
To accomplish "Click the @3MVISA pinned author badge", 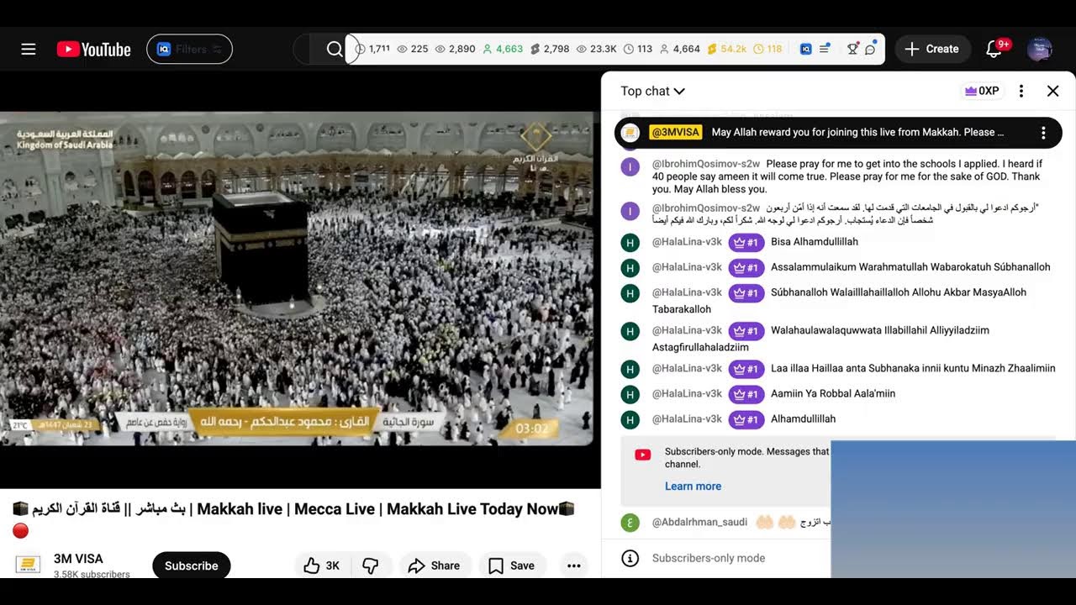I will click(675, 133).
